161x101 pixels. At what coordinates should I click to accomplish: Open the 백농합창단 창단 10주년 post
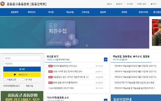[69, 77]
